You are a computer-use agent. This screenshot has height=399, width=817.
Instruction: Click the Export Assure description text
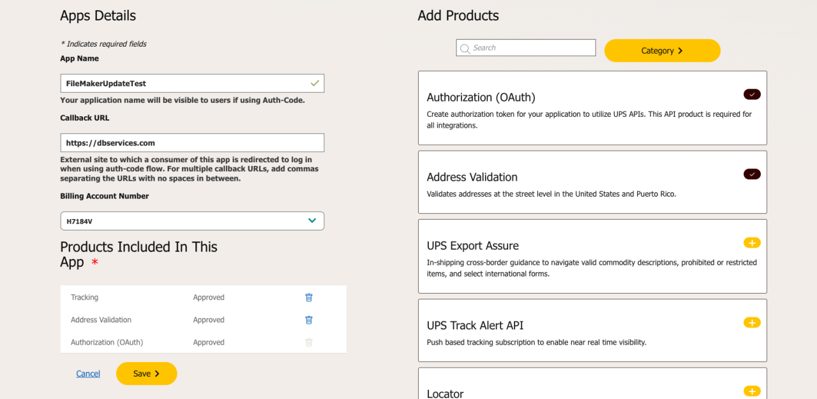[x=592, y=268]
